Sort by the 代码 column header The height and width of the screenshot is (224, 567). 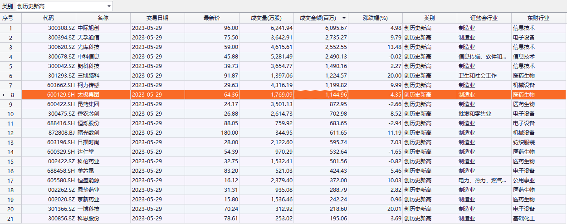[49, 18]
